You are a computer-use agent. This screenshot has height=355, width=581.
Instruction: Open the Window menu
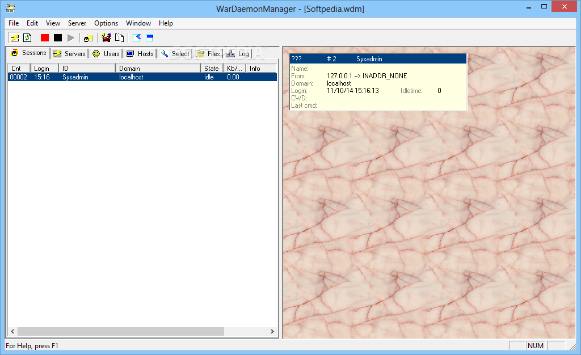click(138, 23)
